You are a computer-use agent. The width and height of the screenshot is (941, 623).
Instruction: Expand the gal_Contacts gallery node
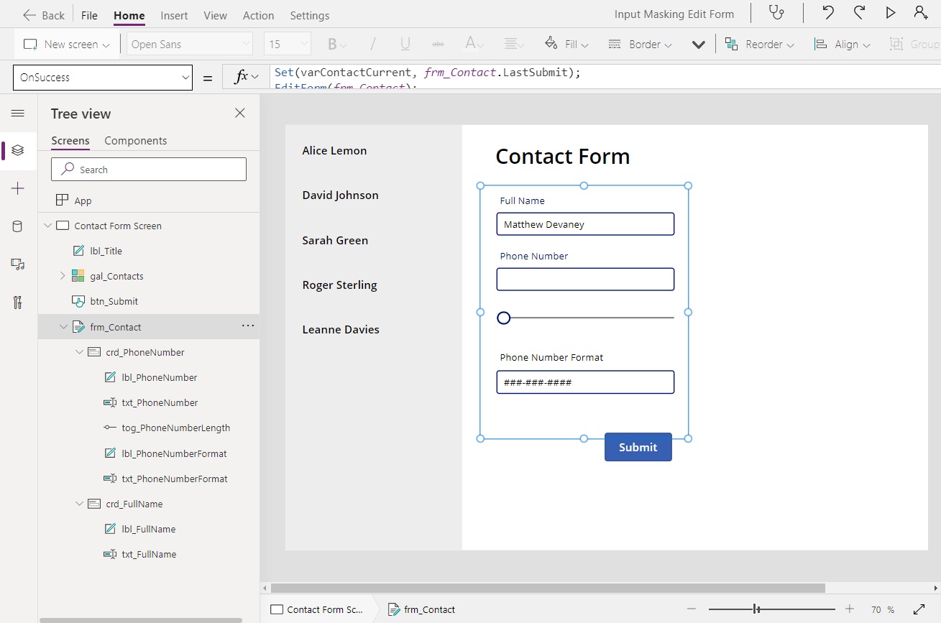pyautogui.click(x=61, y=275)
